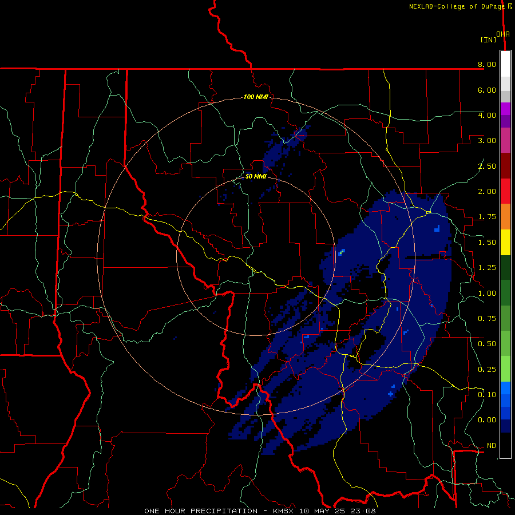
Task: Click the 1.25 legend value
Action: [x=487, y=268]
